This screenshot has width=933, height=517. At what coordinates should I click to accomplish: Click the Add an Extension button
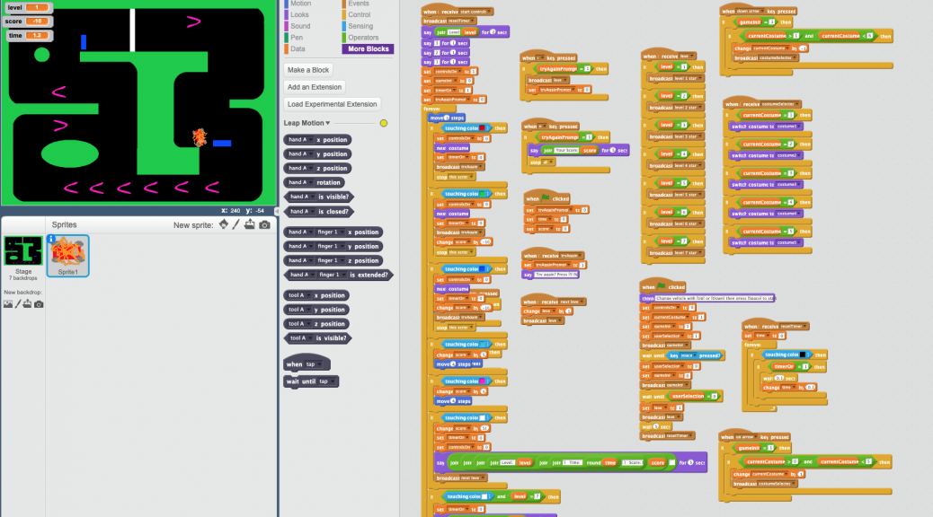click(x=314, y=87)
